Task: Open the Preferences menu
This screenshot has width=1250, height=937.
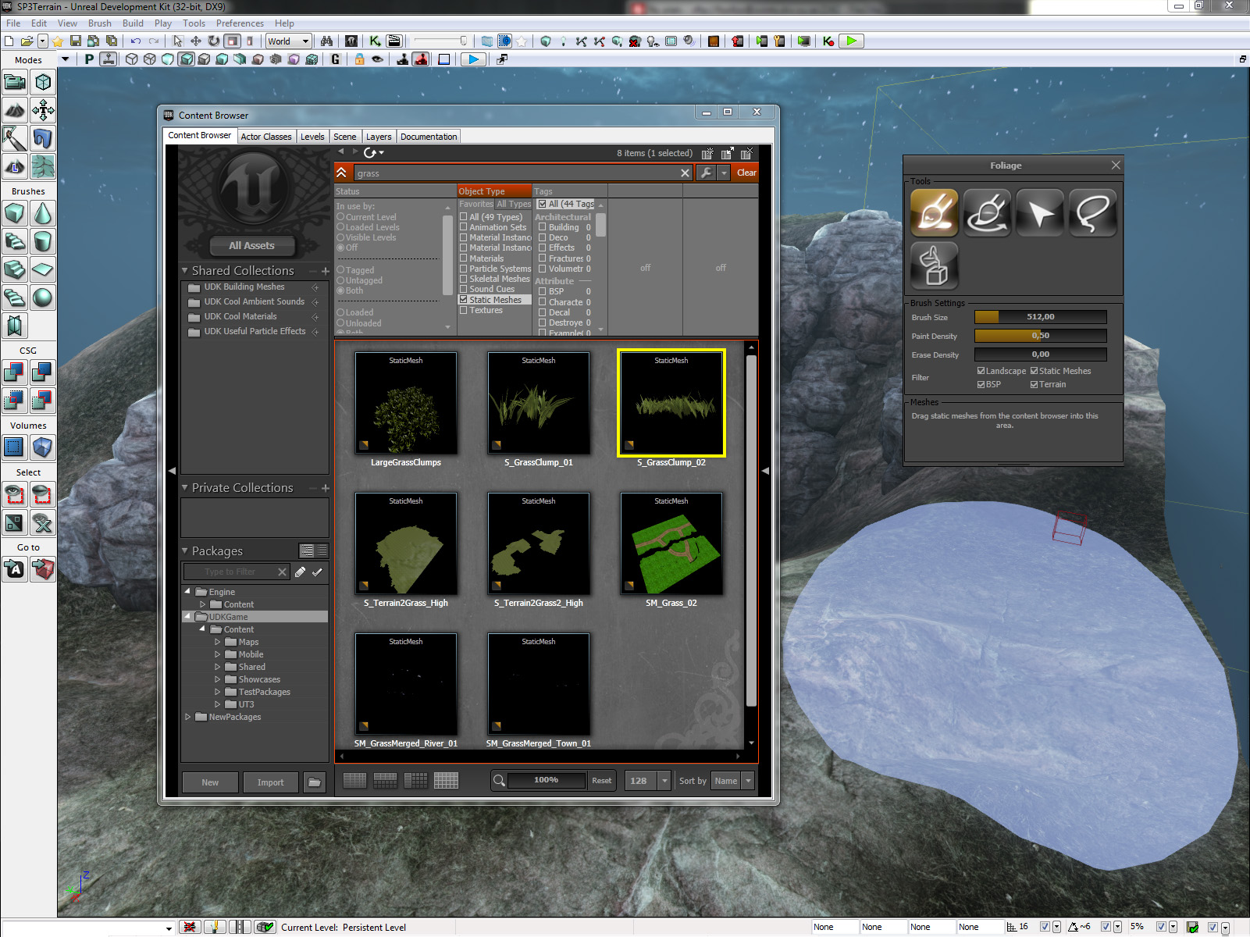Action: point(240,23)
